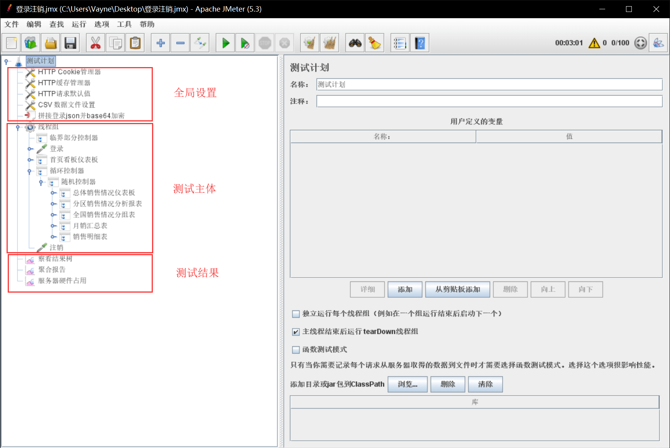Screen dimensions: 670x448
Task: Enable 独立运行每个线程组 checkbox
Action: pos(296,314)
